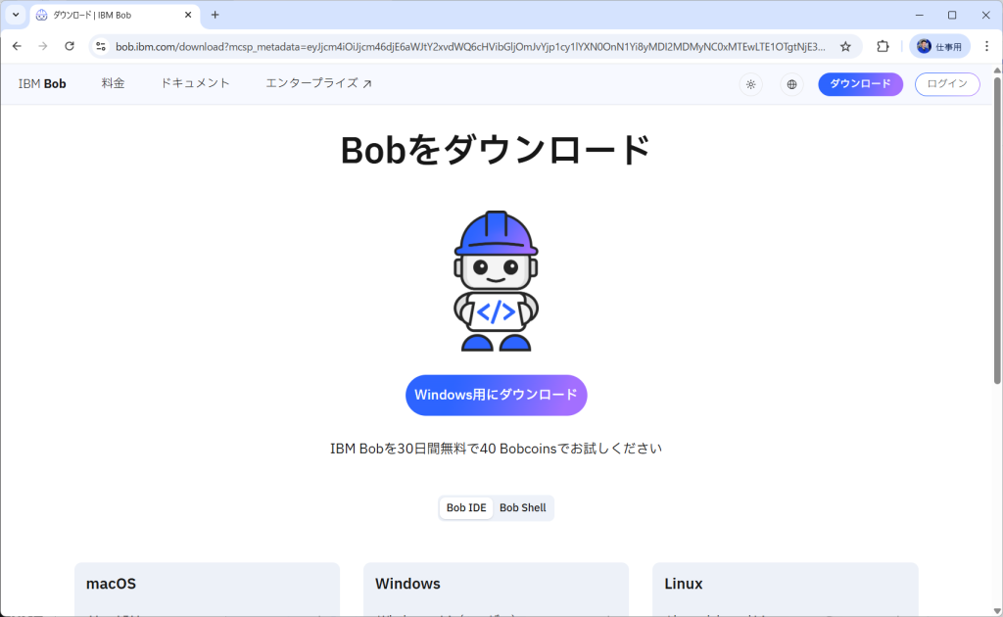Bookmark this page with the star icon
Image resolution: width=1003 pixels, height=617 pixels.
(845, 46)
